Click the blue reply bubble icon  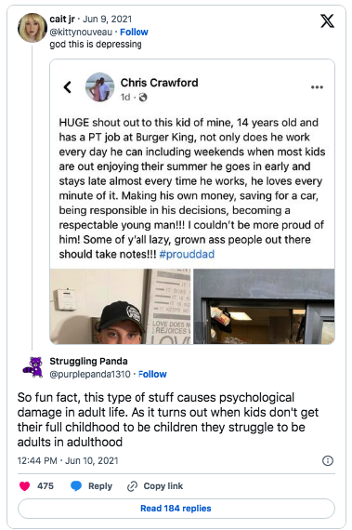pyautogui.click(x=76, y=486)
